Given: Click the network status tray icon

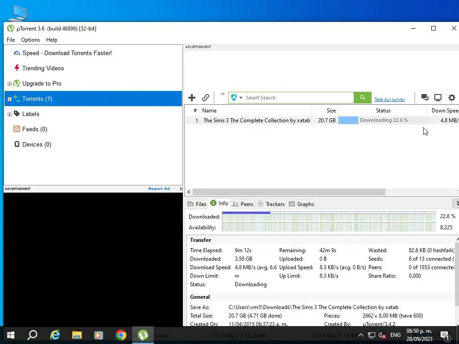Looking at the screenshot, I should 372,335.
